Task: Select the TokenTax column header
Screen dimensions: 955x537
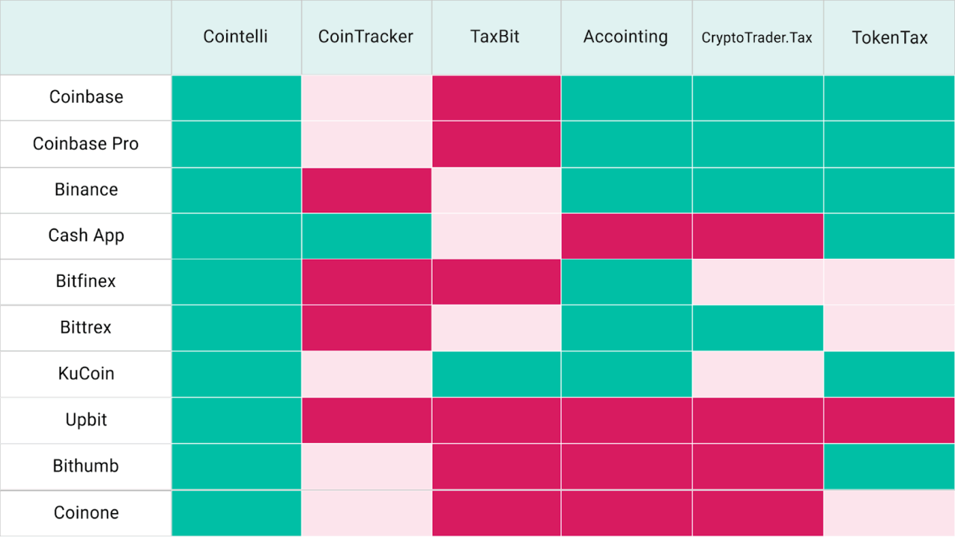Action: coord(889,37)
